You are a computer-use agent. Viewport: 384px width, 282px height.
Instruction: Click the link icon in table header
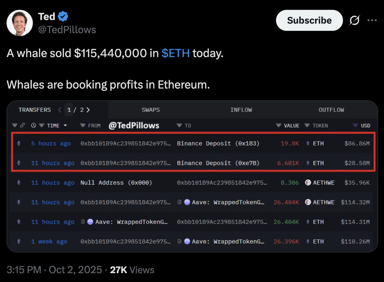coord(22,126)
